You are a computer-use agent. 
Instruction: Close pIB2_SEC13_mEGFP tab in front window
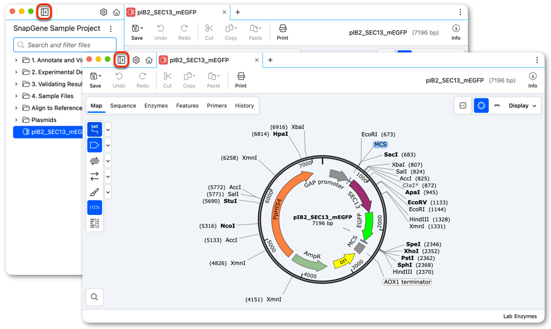pos(257,60)
